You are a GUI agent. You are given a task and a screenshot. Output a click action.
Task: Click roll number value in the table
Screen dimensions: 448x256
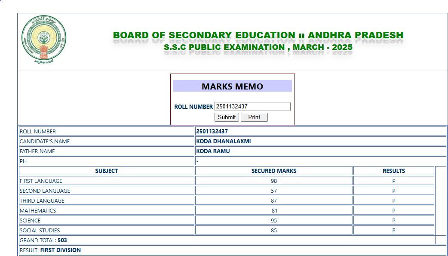[x=212, y=131]
